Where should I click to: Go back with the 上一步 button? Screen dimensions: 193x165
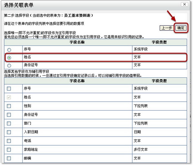click(167, 28)
